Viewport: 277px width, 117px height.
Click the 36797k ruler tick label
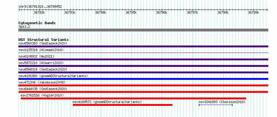192,13
